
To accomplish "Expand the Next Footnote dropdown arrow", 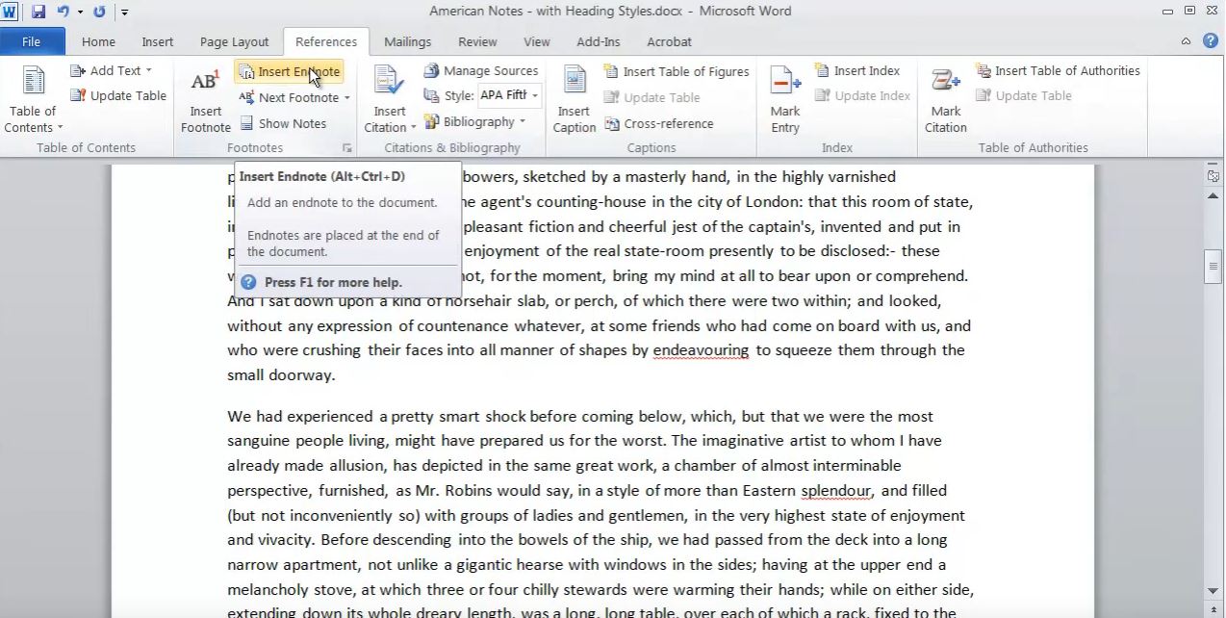I will [x=347, y=98].
